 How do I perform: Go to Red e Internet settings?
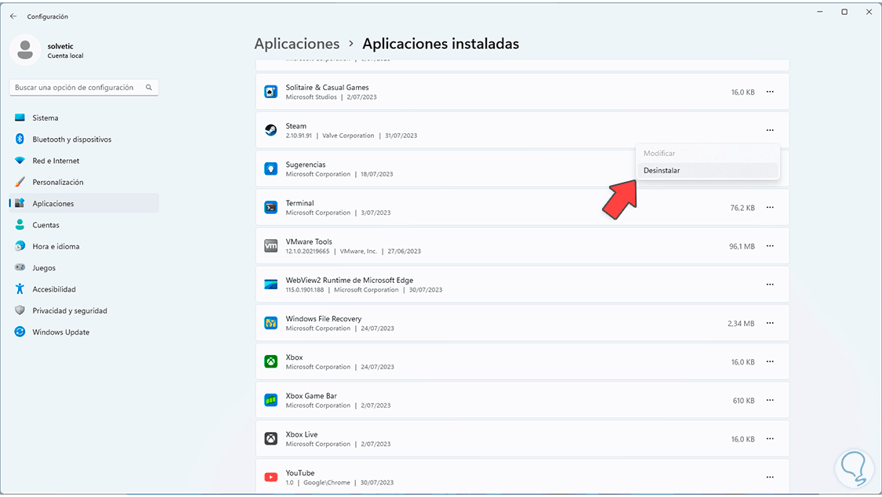(x=85, y=161)
